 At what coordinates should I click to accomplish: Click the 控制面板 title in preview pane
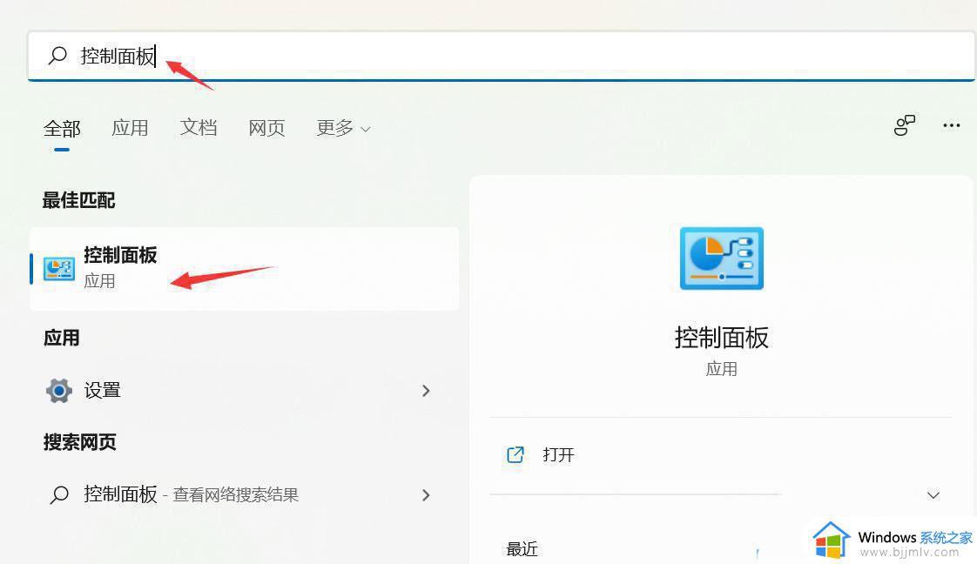pos(722,338)
